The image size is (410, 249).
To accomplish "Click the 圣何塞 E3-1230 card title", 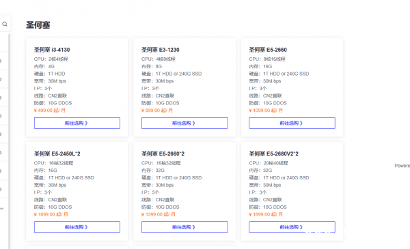I will click(x=161, y=50).
